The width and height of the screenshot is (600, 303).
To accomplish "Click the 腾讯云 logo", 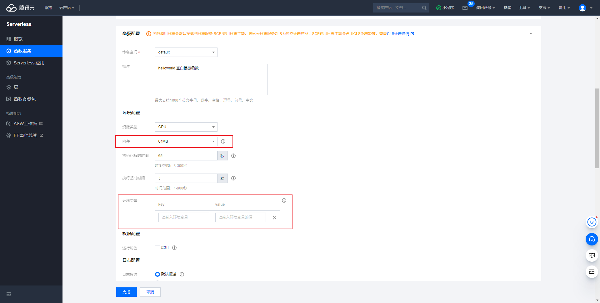I will [x=19, y=8].
